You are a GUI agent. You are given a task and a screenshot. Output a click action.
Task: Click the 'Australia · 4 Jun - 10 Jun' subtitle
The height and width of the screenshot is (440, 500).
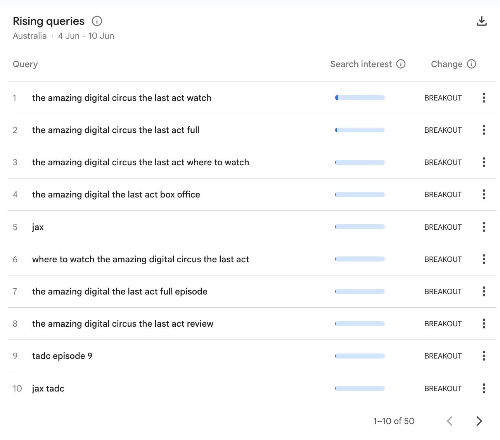click(63, 36)
